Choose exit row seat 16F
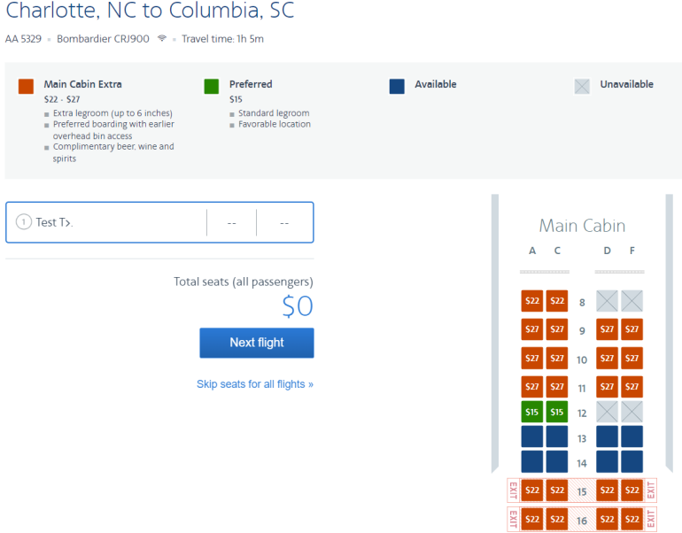Viewport: 682px width, 533px height. pos(632,519)
